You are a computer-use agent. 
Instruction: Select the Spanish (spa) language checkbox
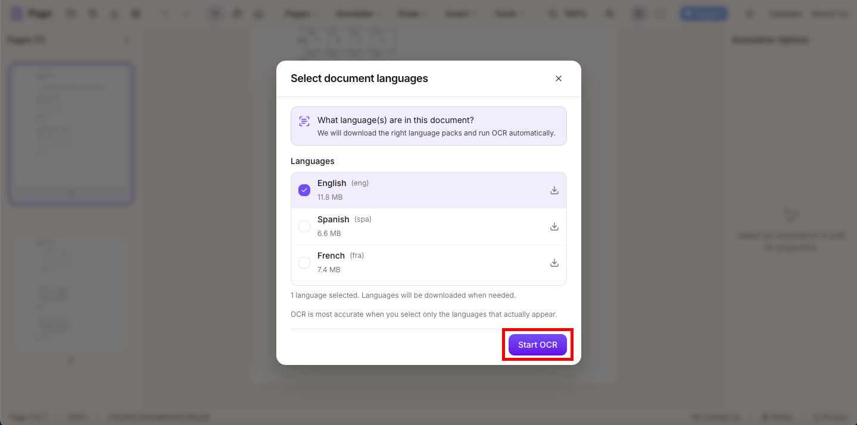(x=304, y=226)
